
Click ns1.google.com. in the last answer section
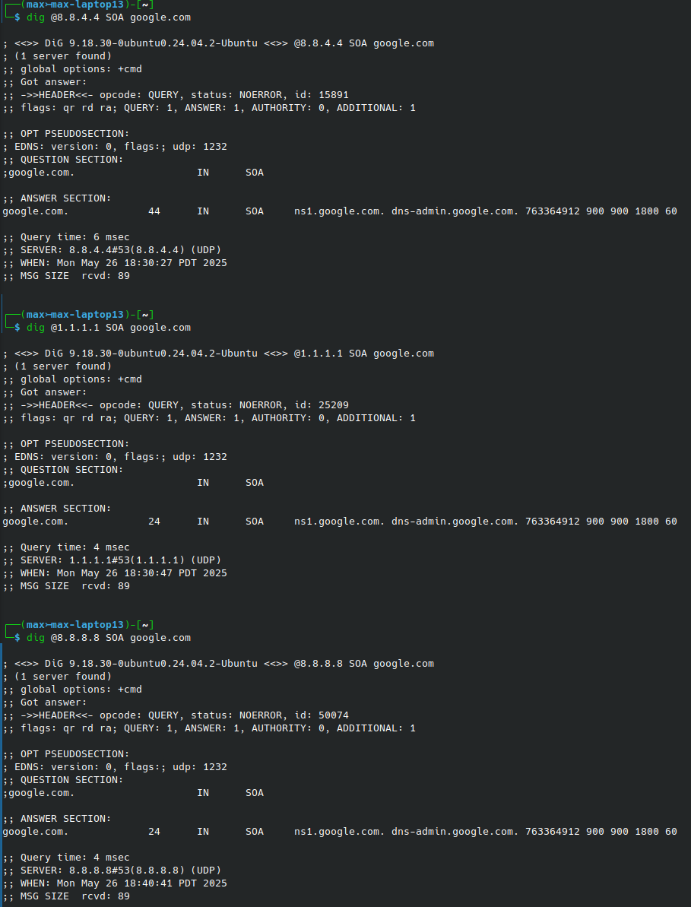tap(340, 832)
